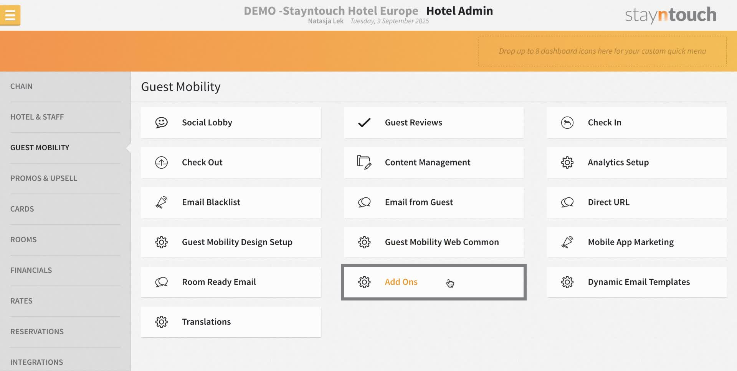Open Guest Reviews
This screenshot has height=371, width=737.
[434, 123]
